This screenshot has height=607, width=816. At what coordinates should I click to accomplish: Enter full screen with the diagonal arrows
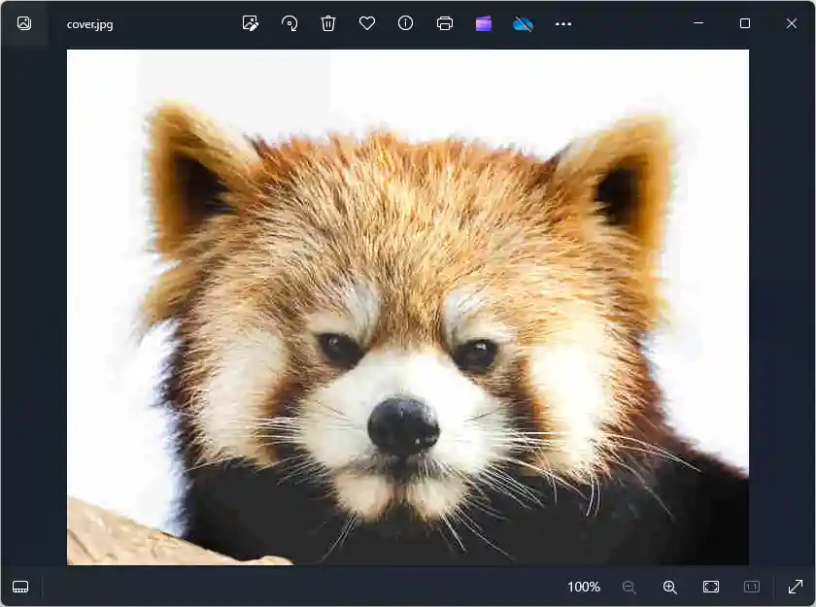coord(796,587)
